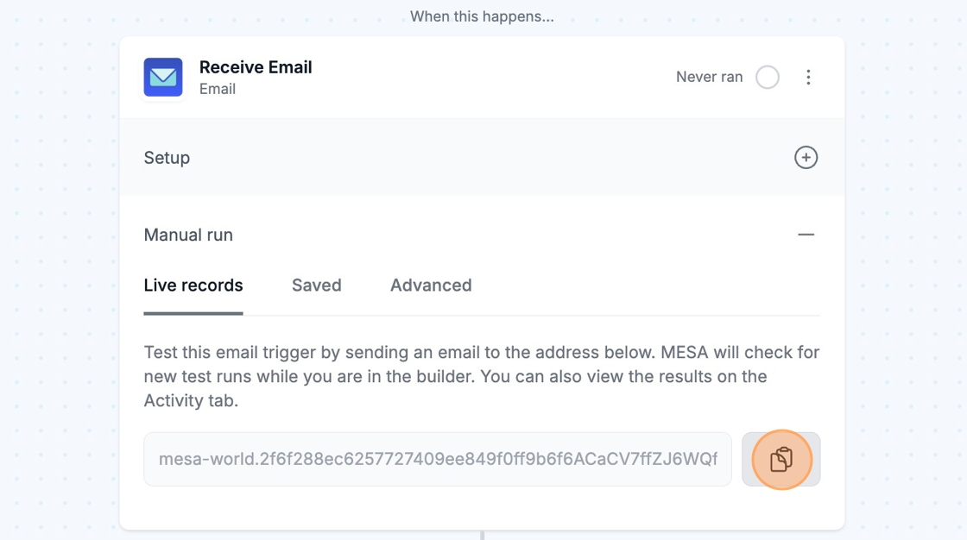
Task: Click the test email trigger description text
Action: click(x=482, y=376)
